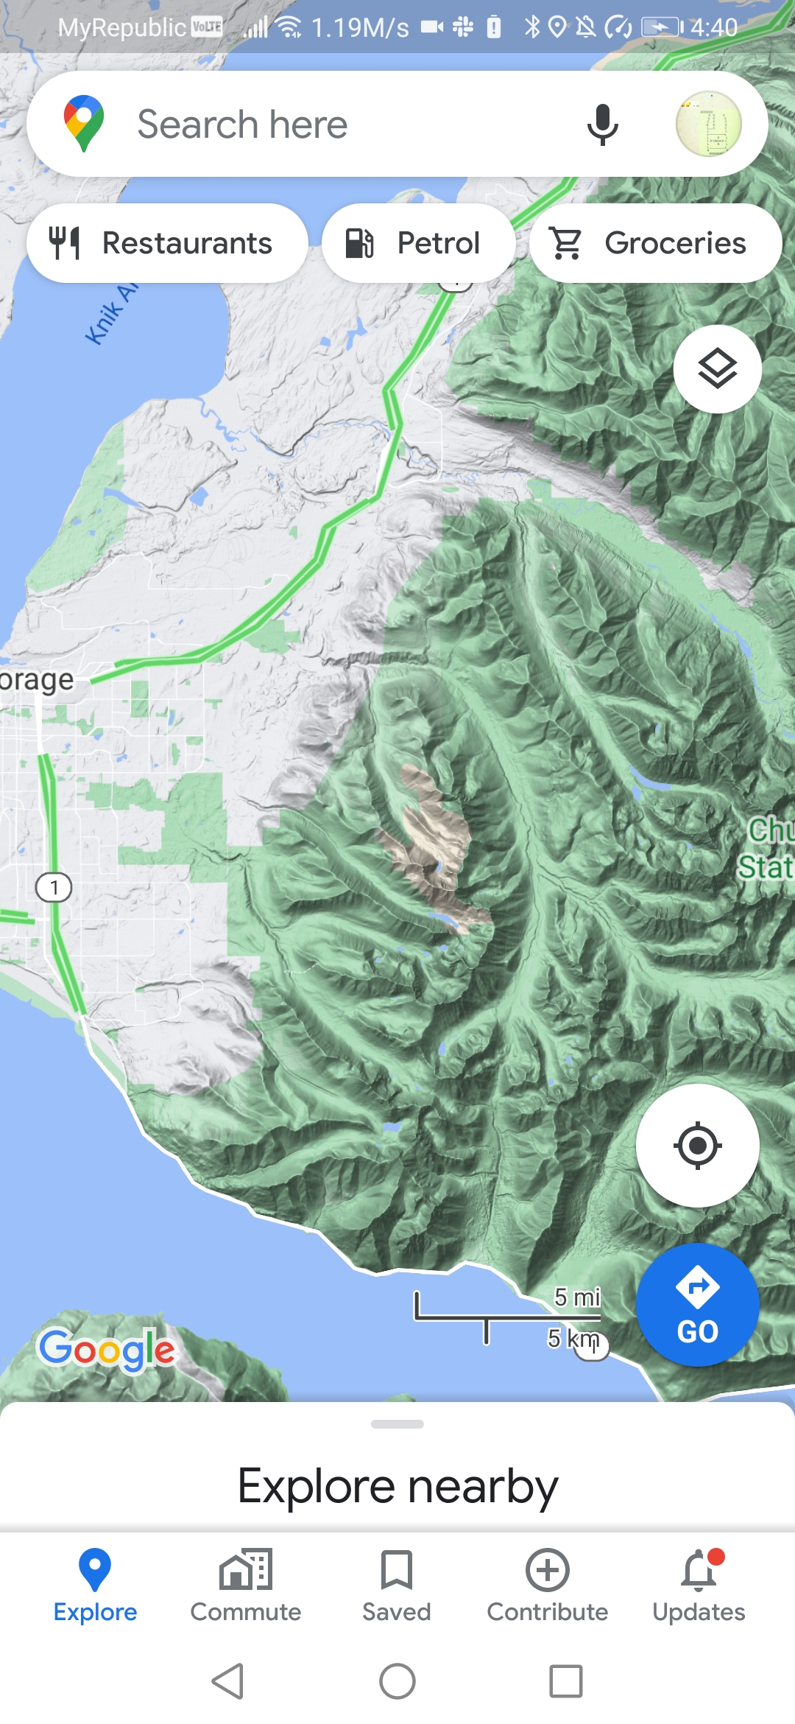Tap the microphone voice search icon
The height and width of the screenshot is (1724, 795).
602,125
